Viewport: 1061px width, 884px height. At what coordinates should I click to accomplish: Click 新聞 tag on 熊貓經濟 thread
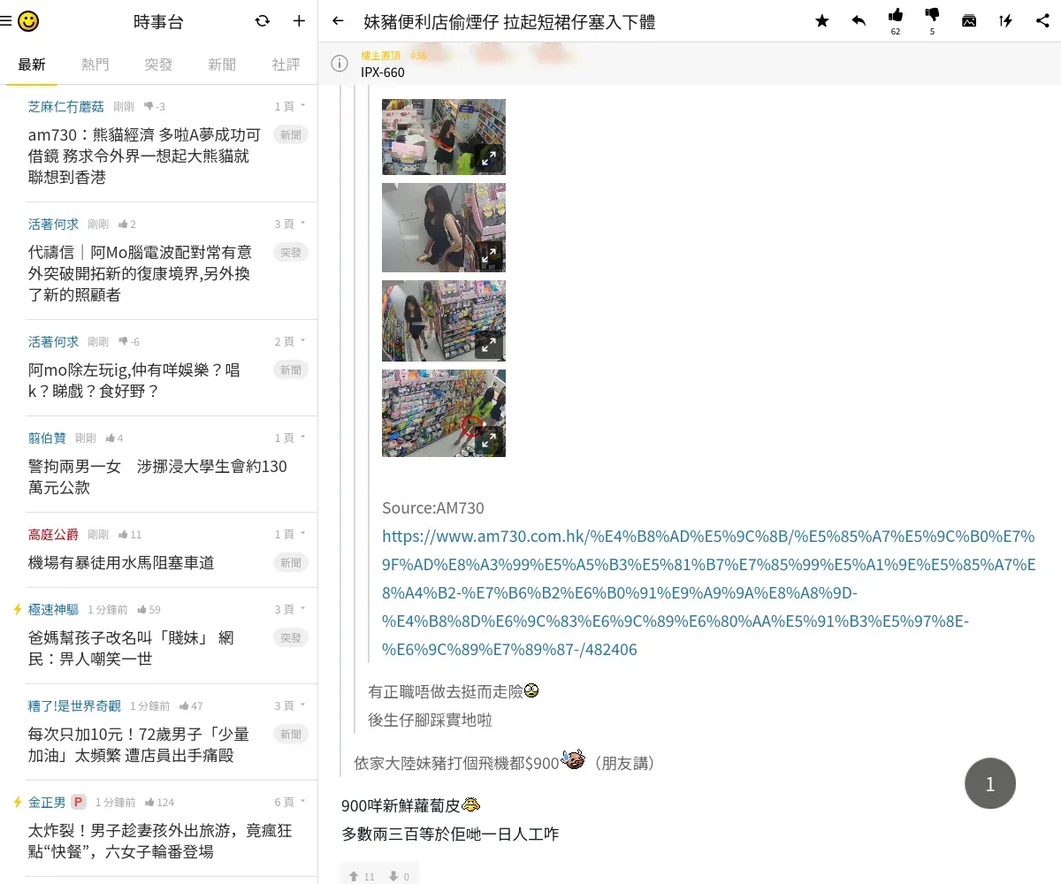pos(291,134)
